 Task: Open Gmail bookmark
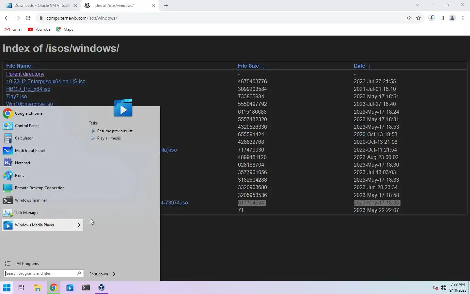14,29
